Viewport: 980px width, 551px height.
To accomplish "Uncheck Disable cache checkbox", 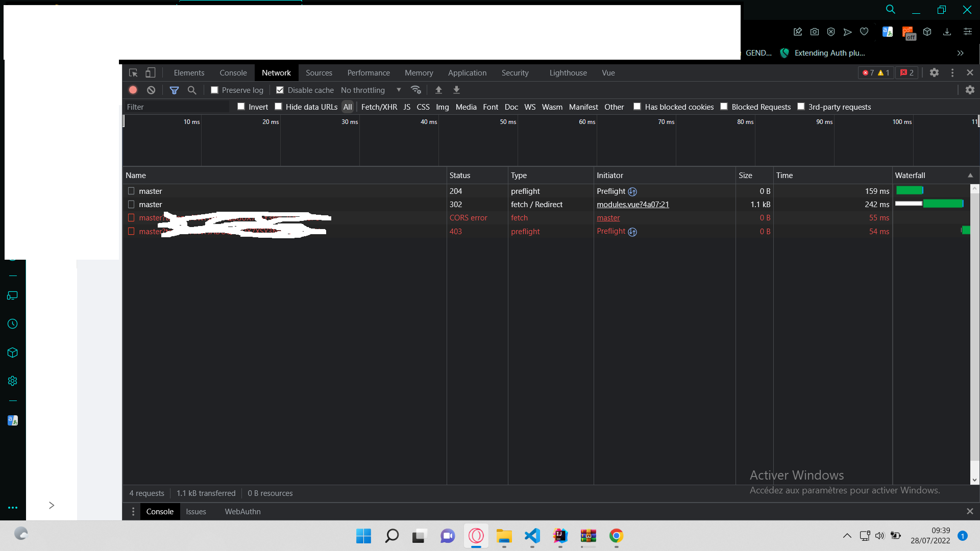I will [x=280, y=90].
